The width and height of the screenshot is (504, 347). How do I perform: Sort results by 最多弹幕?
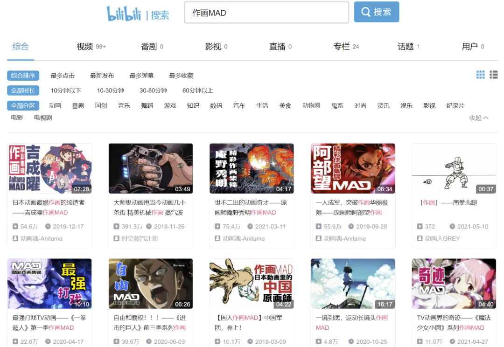click(x=141, y=76)
